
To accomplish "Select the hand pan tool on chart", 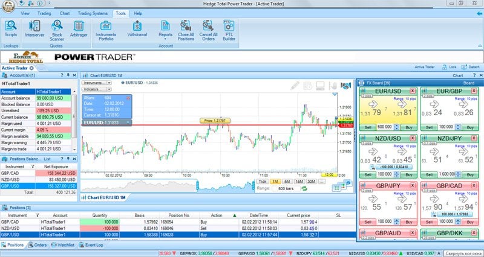I will [x=333, y=86].
